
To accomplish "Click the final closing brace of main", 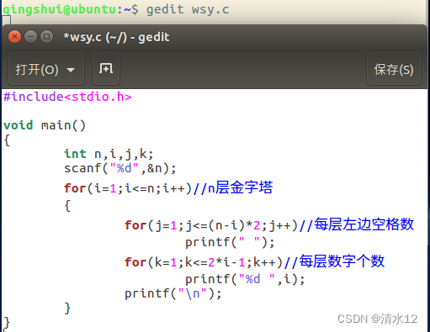I will click(x=7, y=323).
